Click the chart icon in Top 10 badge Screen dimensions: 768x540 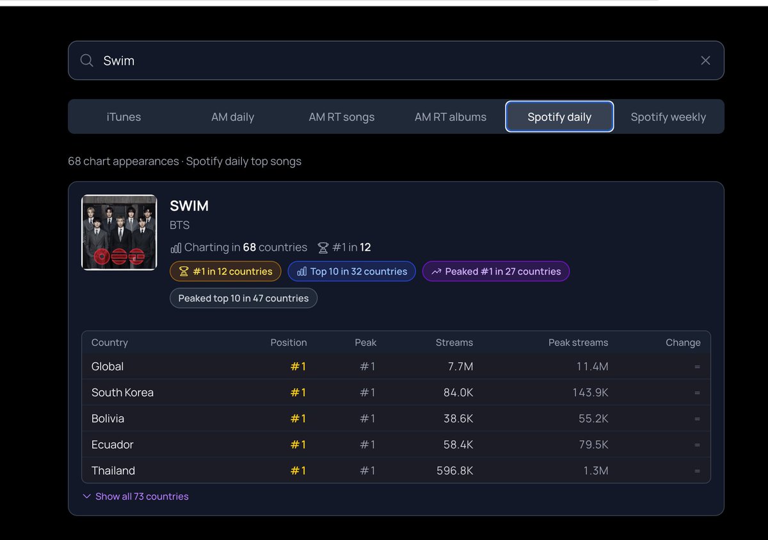pos(301,271)
